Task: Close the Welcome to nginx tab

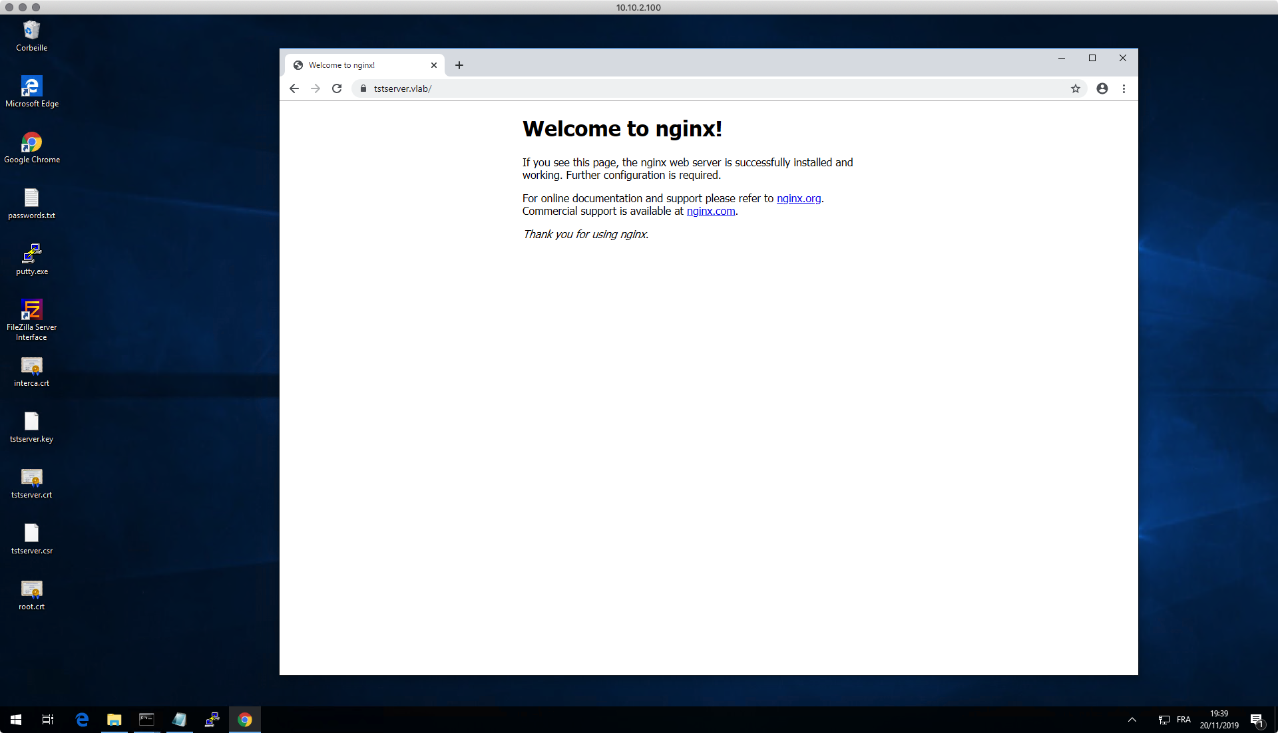Action: click(434, 65)
